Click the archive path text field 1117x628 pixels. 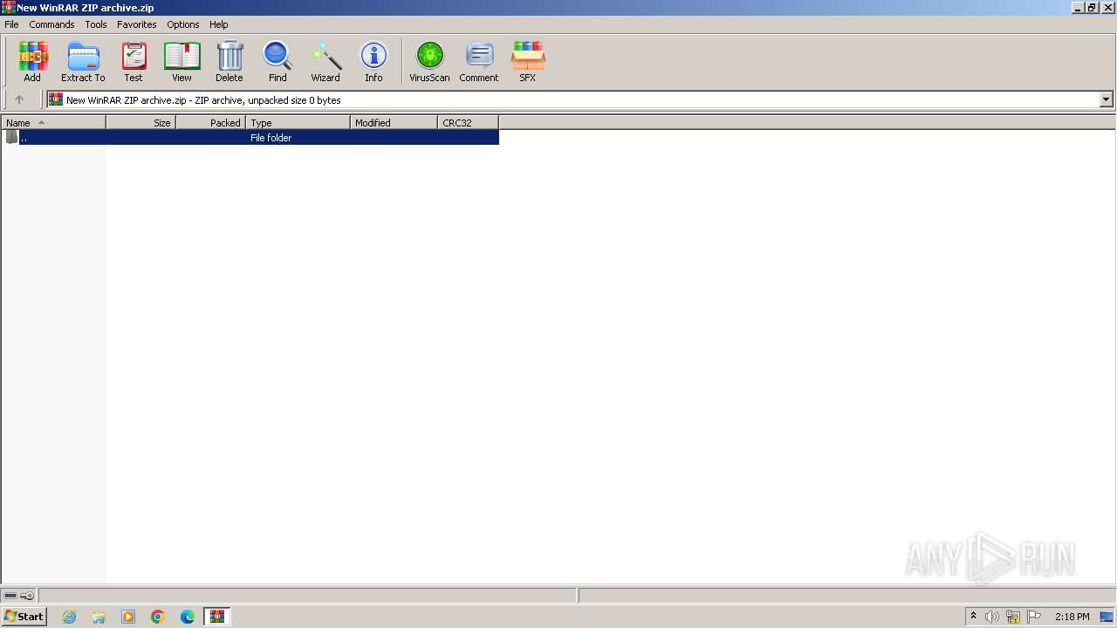coord(572,99)
